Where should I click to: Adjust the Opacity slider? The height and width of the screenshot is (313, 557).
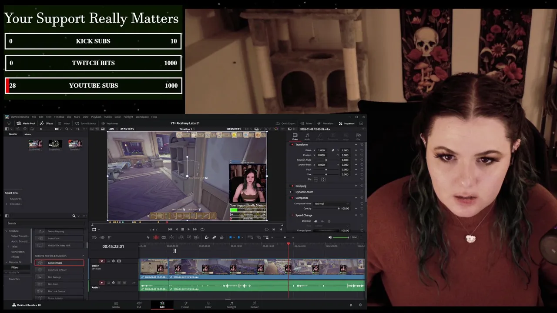[x=326, y=209]
